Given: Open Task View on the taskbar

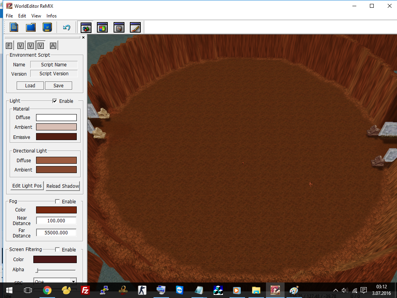Looking at the screenshot, I should (x=28, y=290).
